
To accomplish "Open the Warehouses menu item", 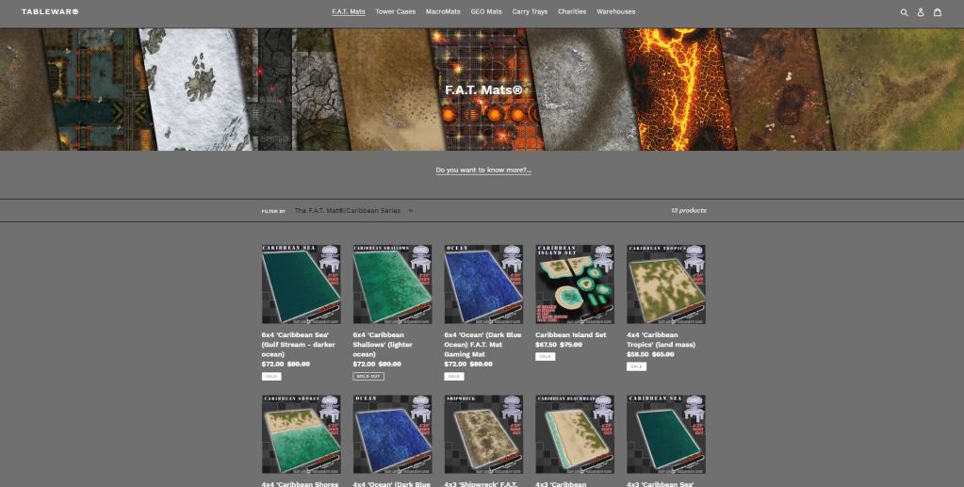I will pyautogui.click(x=616, y=11).
